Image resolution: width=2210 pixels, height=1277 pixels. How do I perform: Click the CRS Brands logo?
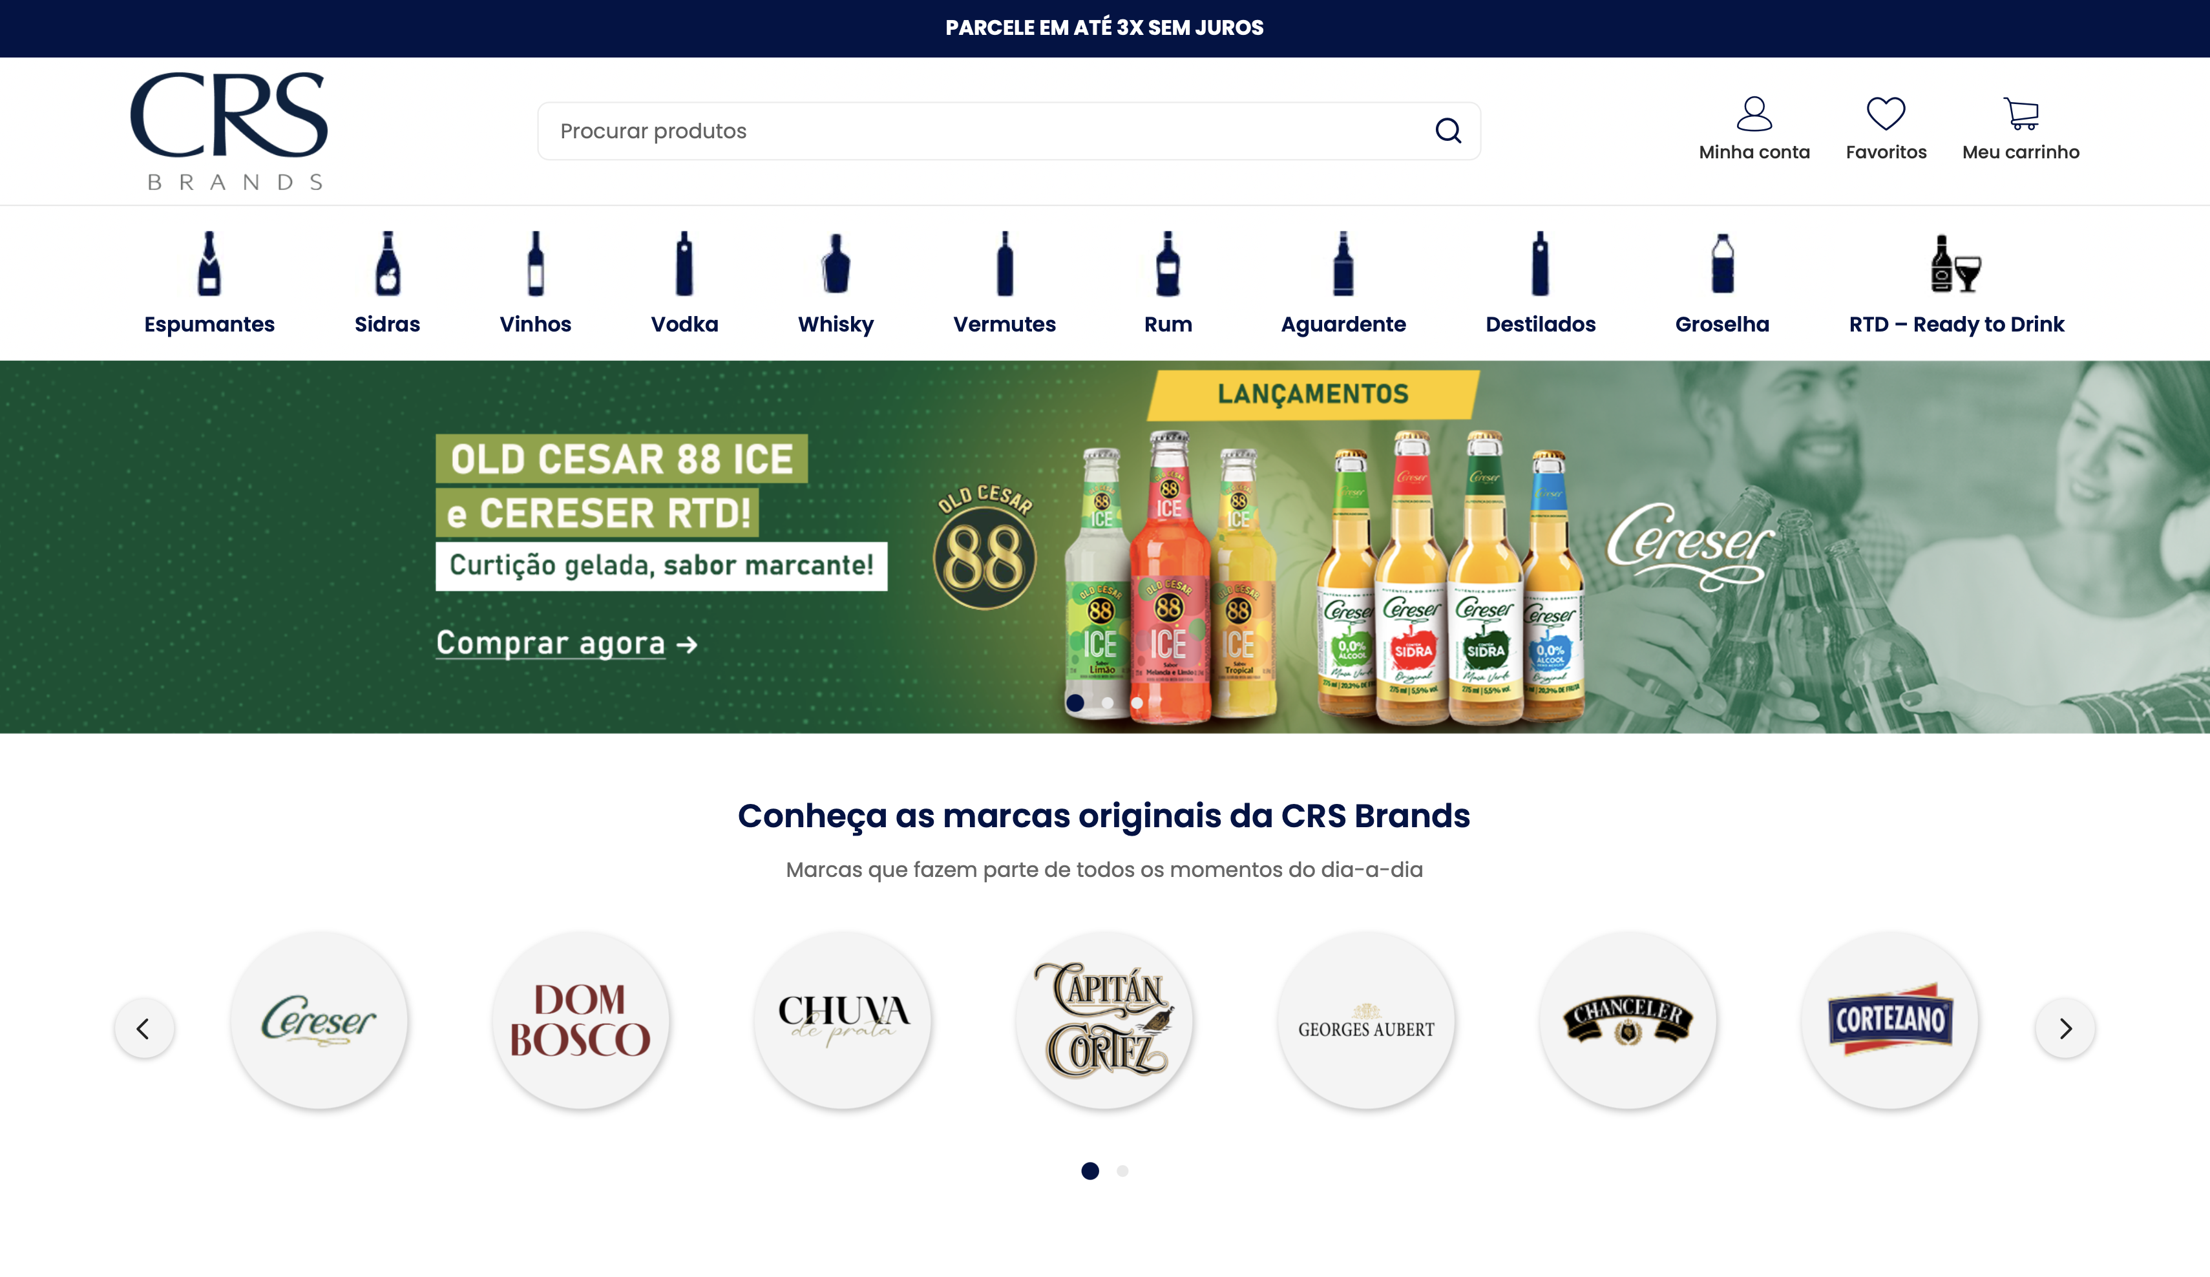(229, 131)
